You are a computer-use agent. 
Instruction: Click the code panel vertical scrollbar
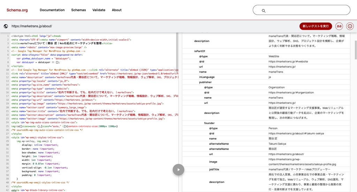point(177,52)
